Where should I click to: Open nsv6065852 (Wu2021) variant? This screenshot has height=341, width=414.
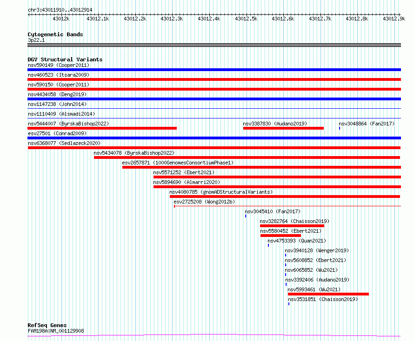click(311, 270)
